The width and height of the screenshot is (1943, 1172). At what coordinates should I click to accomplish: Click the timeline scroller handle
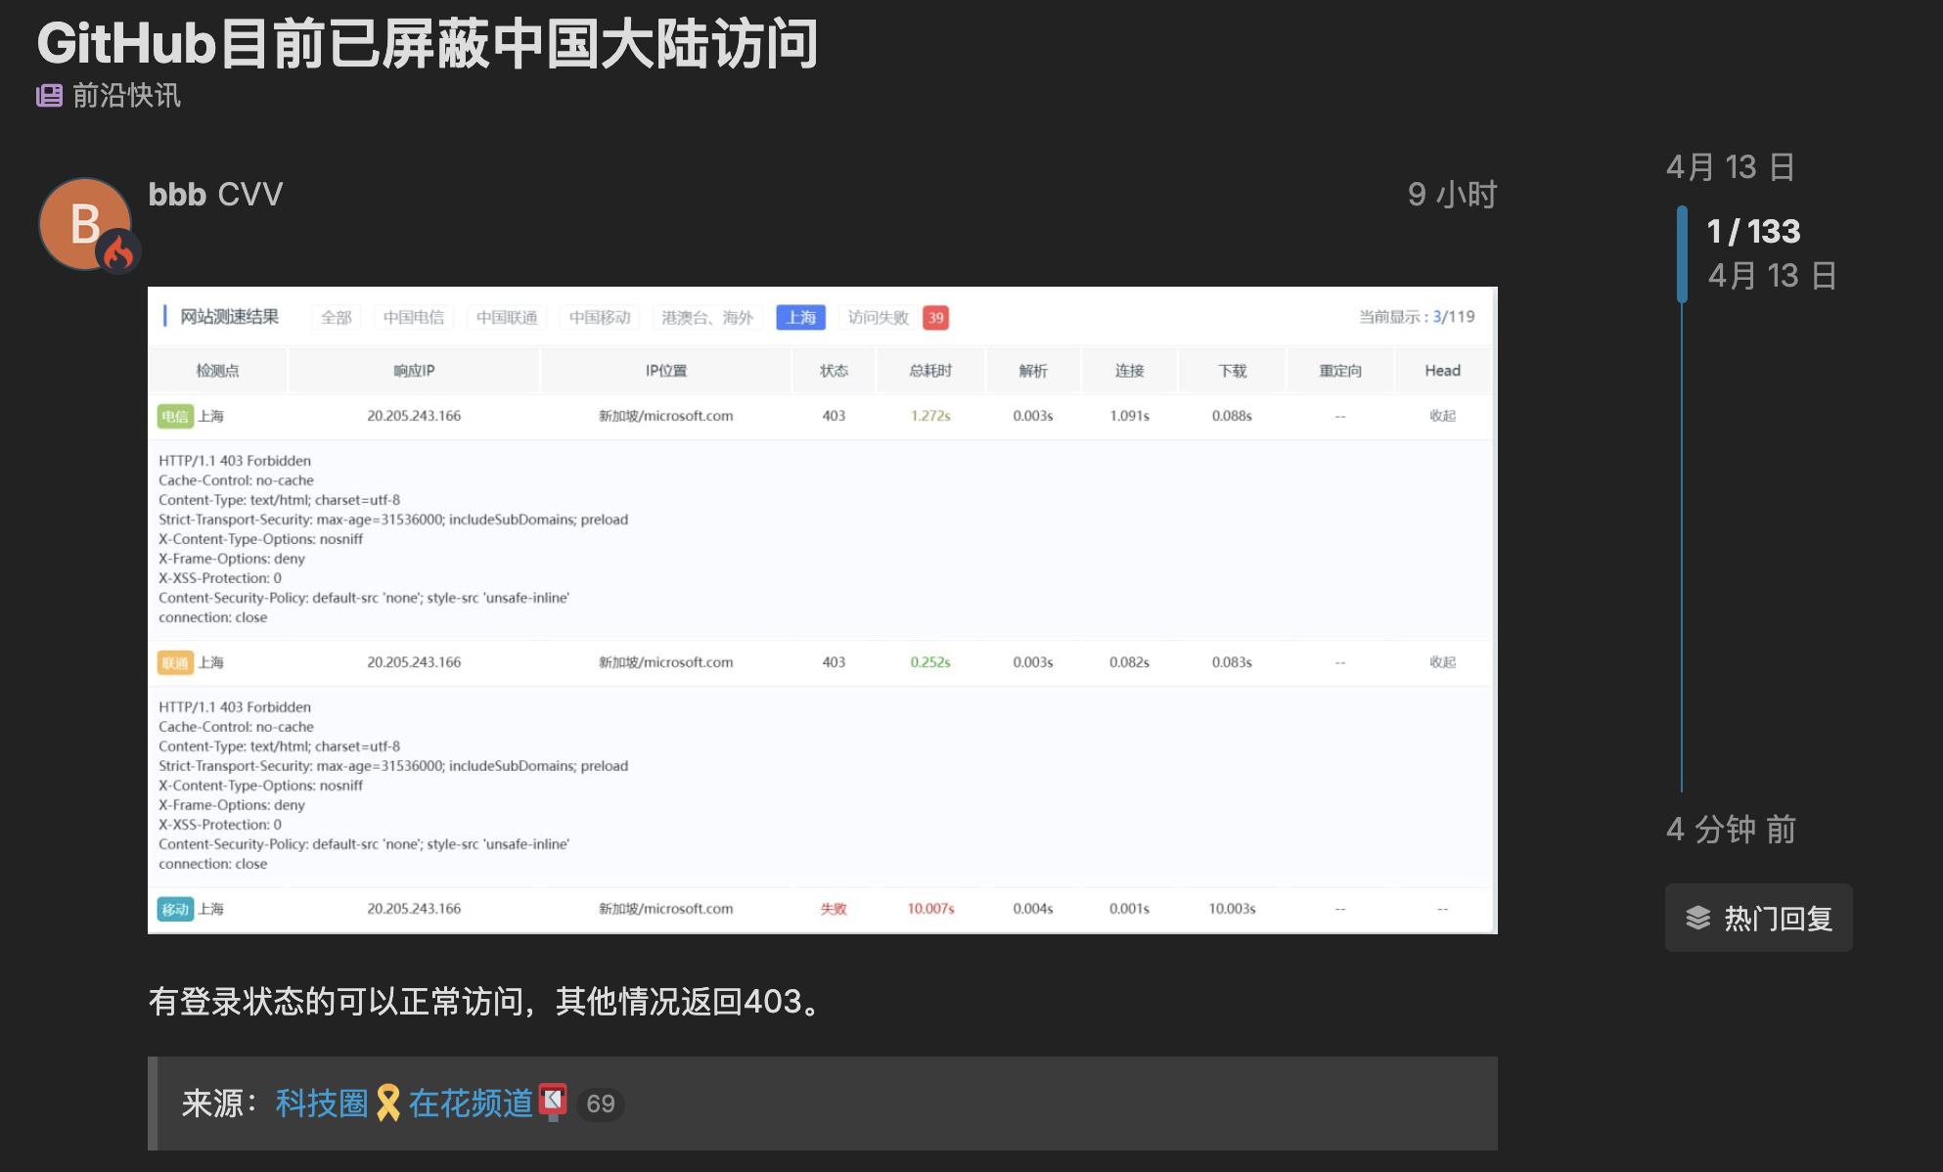1682,253
